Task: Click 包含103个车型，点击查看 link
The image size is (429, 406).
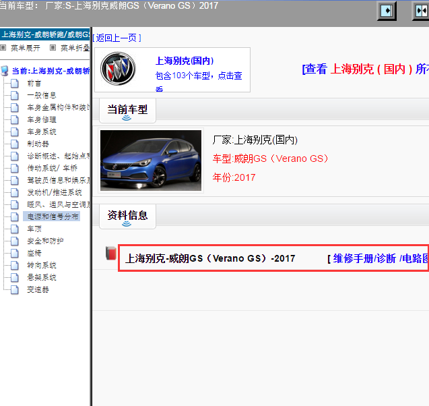Action: tap(199, 82)
